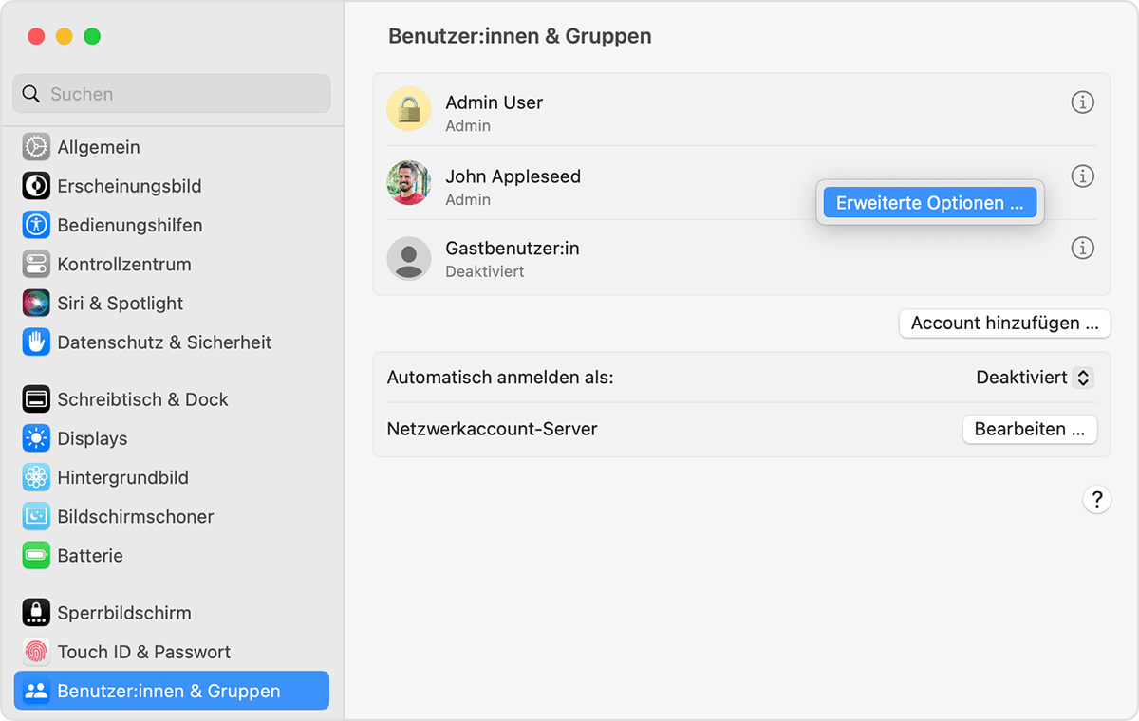Viewport: 1139px width, 721px height.
Task: Click the Bedienungshilfen accessibility icon
Action: [x=36, y=225]
